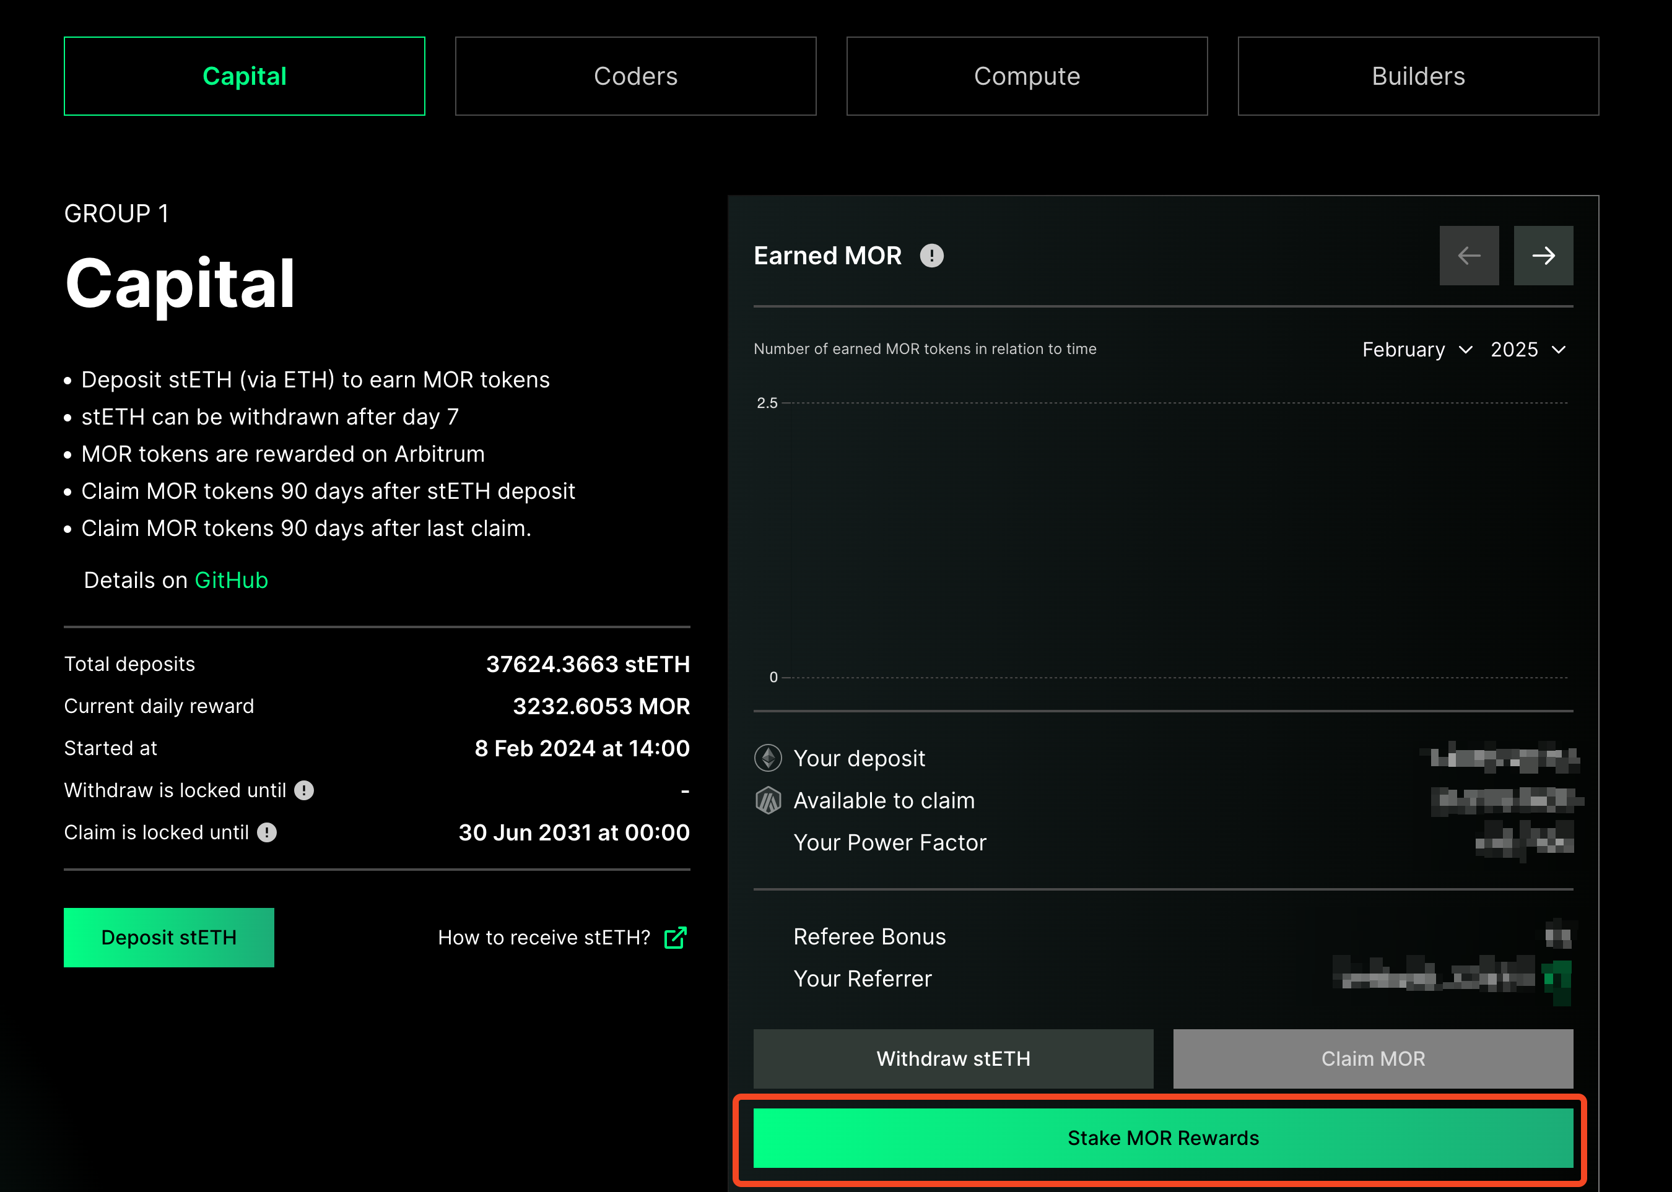Viewport: 1672px width, 1192px height.
Task: Click the Withdraw stETH button
Action: click(953, 1058)
